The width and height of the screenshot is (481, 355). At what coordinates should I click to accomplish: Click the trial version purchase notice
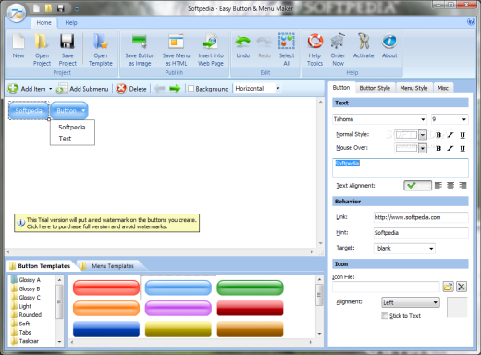click(x=107, y=223)
